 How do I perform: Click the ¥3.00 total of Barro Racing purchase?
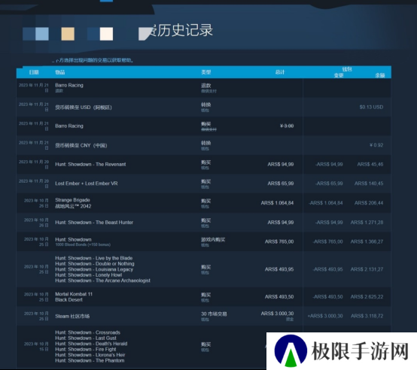pyautogui.click(x=287, y=126)
